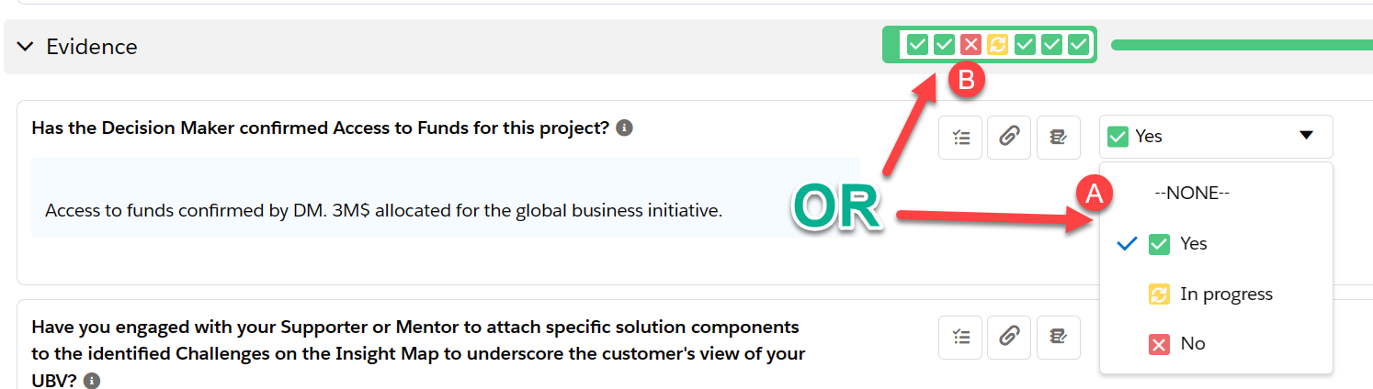The width and height of the screenshot is (1373, 389).
Task: Click the dropdown arrow in the Yes combo box
Action: tap(1306, 136)
